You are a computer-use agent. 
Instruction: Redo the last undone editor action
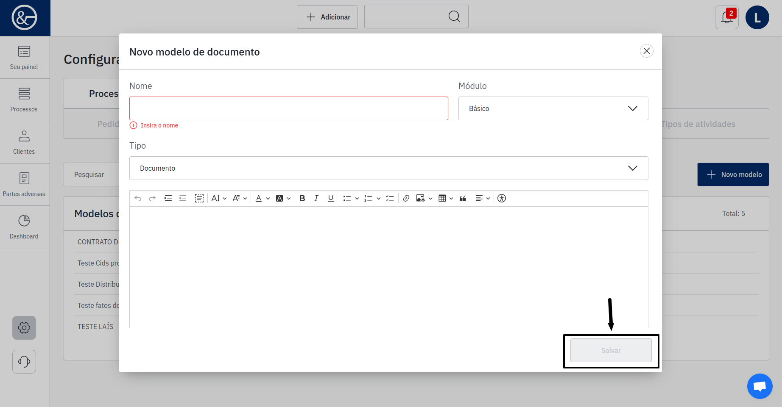coord(152,198)
